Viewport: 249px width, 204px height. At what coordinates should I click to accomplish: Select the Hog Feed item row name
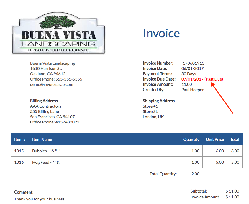pos(46,162)
